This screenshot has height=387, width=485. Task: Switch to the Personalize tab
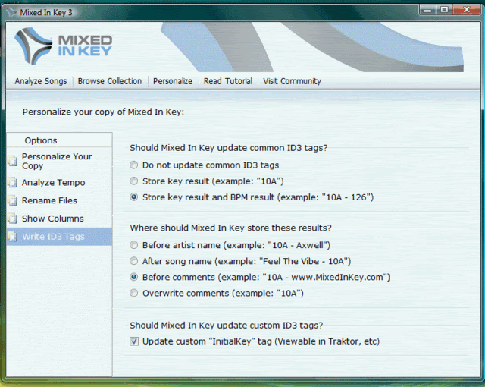173,81
